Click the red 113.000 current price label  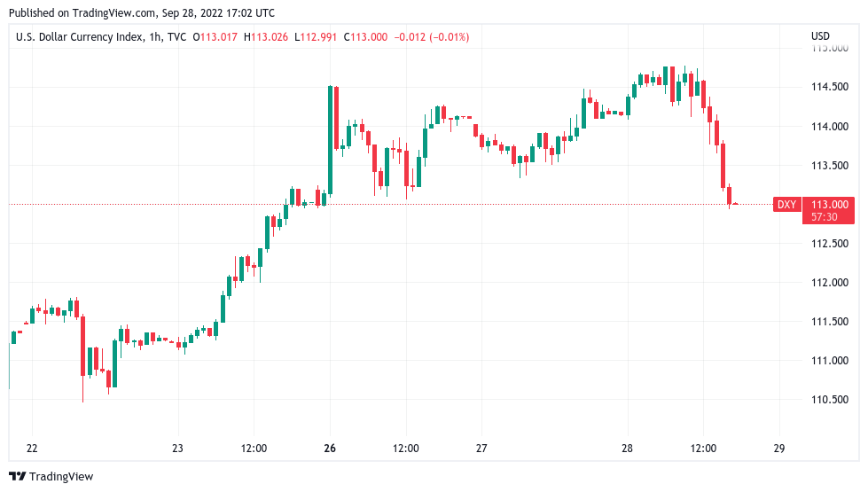(x=829, y=205)
